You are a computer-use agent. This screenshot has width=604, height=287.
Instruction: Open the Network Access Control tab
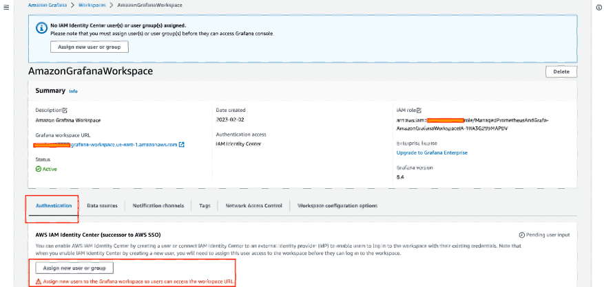pos(254,205)
